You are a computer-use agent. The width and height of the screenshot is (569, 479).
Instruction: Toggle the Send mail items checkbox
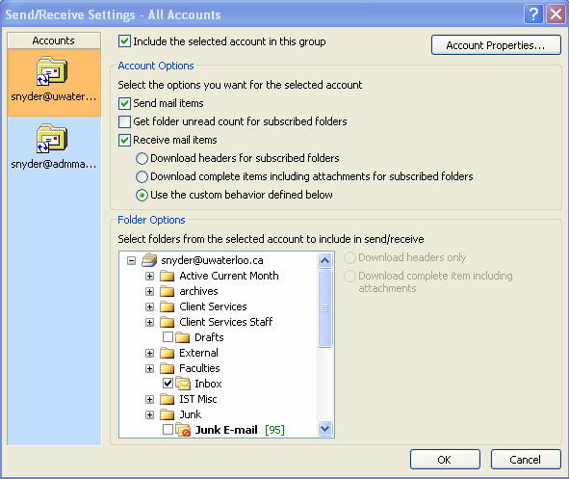(124, 103)
